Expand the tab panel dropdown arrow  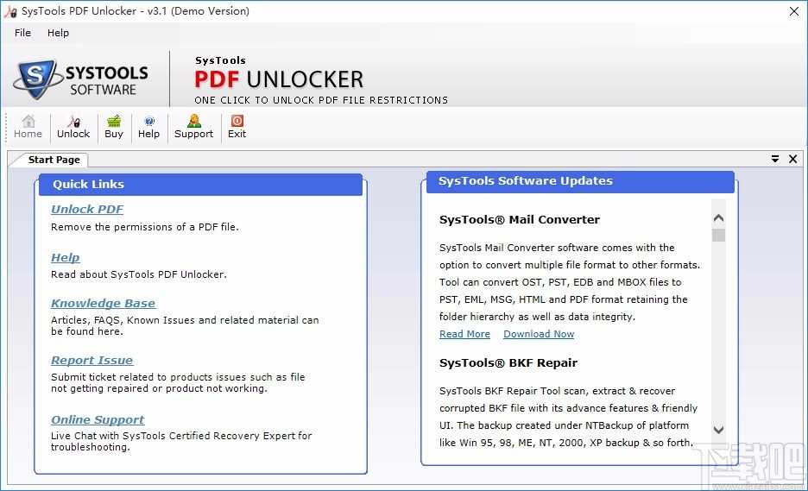coord(775,159)
